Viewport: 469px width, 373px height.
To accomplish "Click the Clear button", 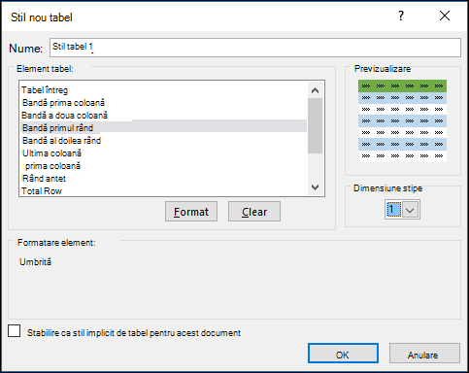I will [254, 212].
